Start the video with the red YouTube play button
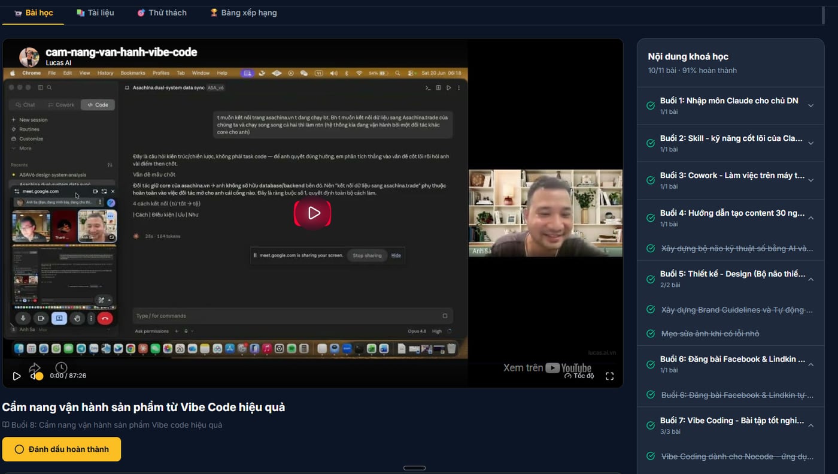Viewport: 838px width, 474px height. point(312,213)
